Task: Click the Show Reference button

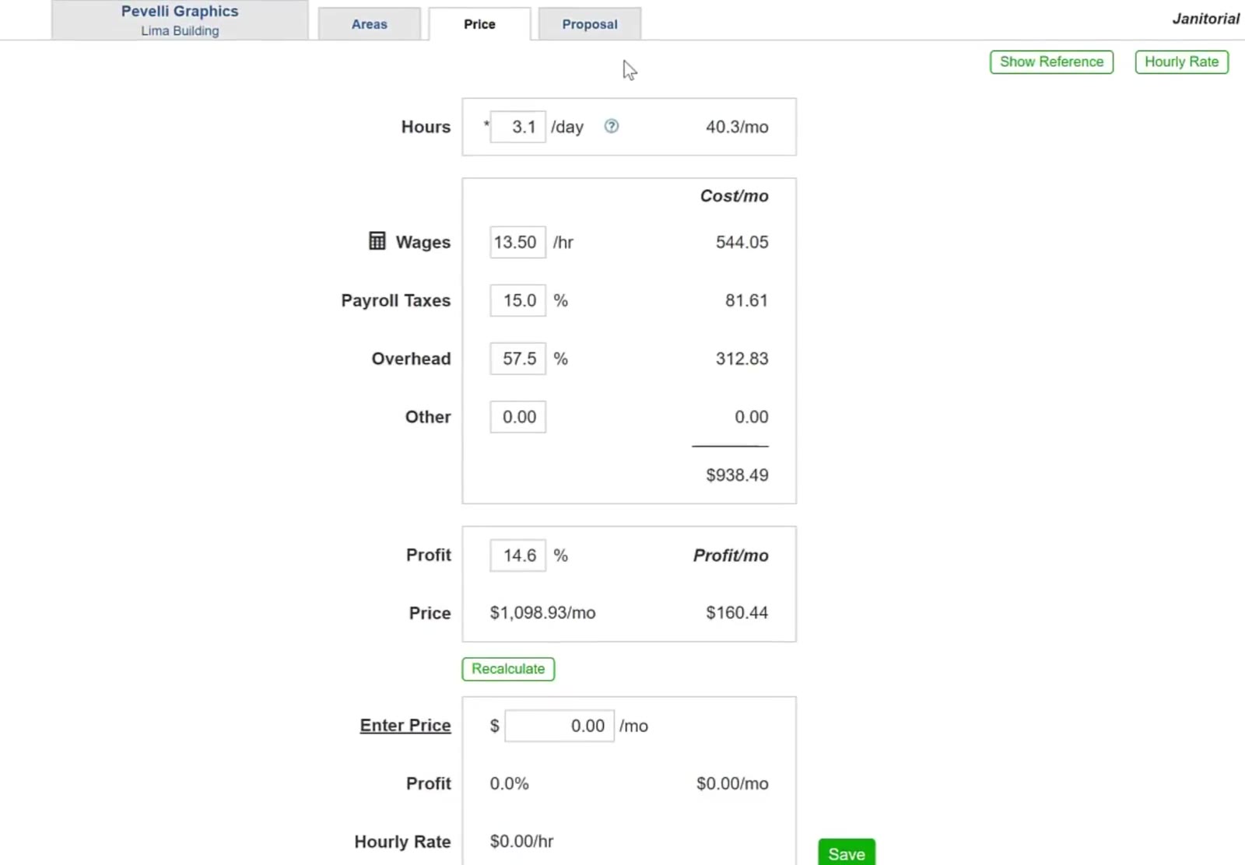Action: pos(1051,62)
